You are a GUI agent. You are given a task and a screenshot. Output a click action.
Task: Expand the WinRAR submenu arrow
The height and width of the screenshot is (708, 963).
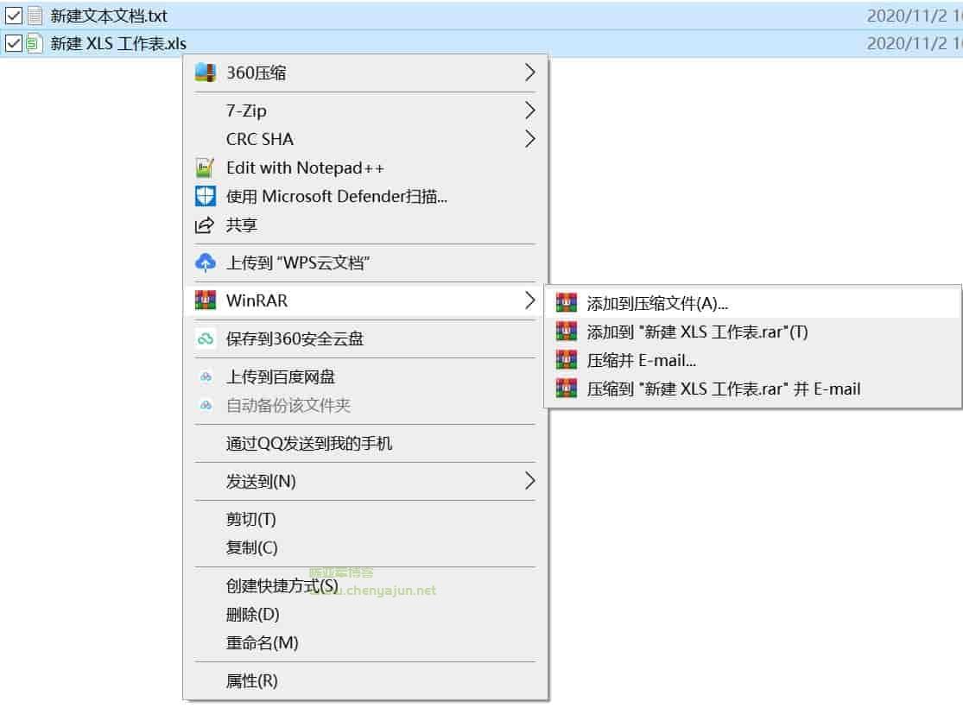pos(529,300)
